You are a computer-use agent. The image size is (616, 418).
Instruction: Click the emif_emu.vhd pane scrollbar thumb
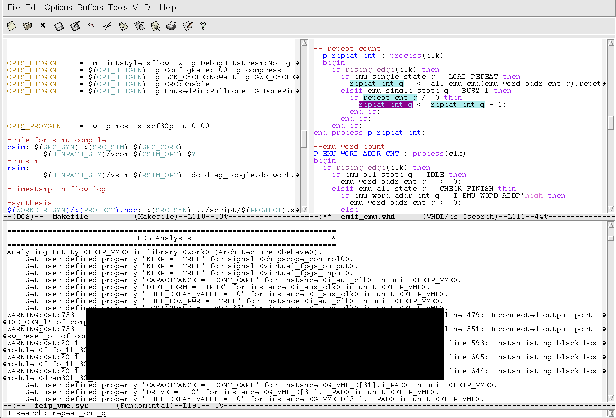(x=611, y=122)
